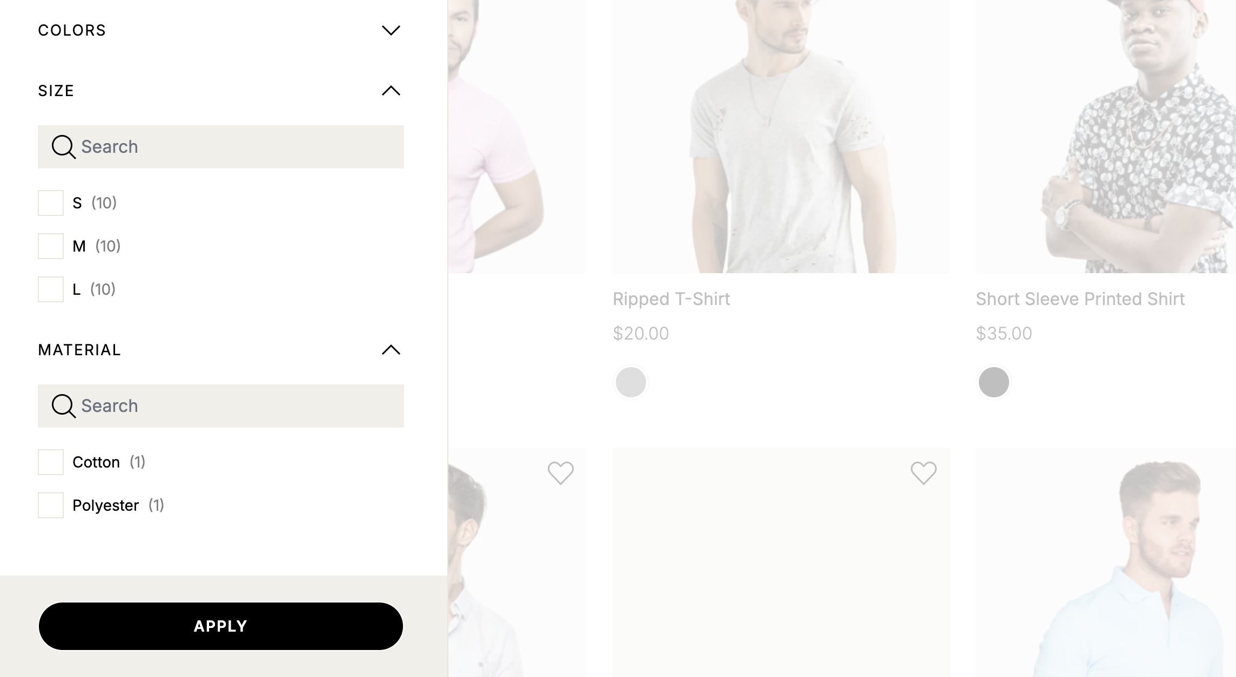The height and width of the screenshot is (677, 1236).
Task: Expand the Colors filter section
Action: tap(391, 30)
